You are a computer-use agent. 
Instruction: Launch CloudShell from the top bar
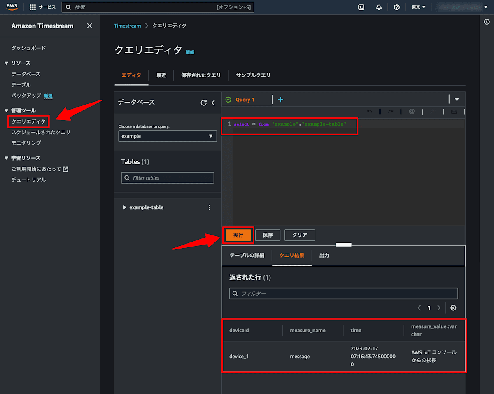[x=361, y=7]
